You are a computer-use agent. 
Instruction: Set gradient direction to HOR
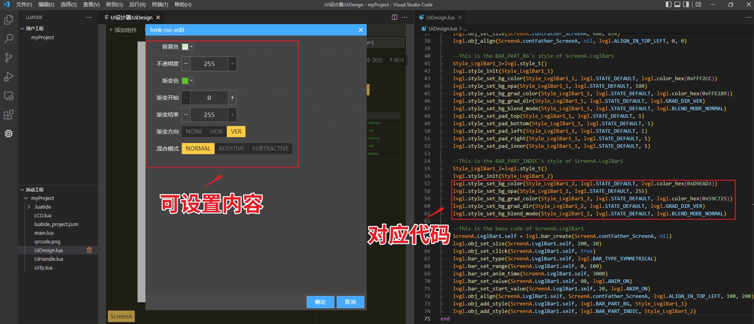pos(217,132)
